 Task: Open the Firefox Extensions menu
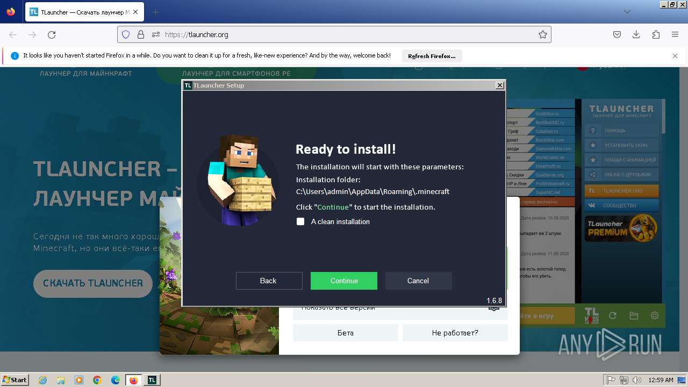click(x=656, y=34)
